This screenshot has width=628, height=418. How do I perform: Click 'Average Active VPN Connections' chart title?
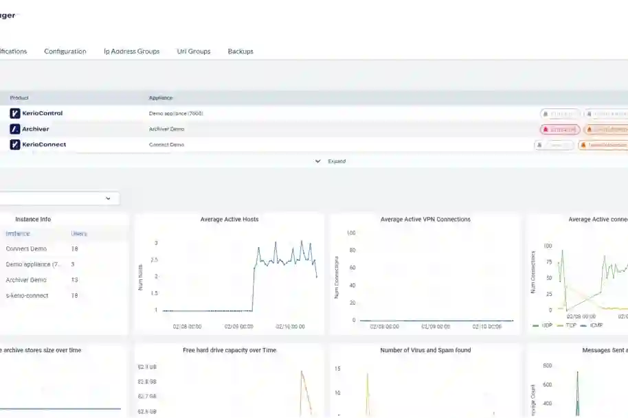pyautogui.click(x=425, y=219)
